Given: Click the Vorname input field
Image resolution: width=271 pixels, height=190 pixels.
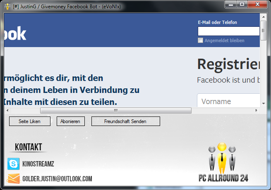Looking at the screenshot, I should pyautogui.click(x=228, y=100).
